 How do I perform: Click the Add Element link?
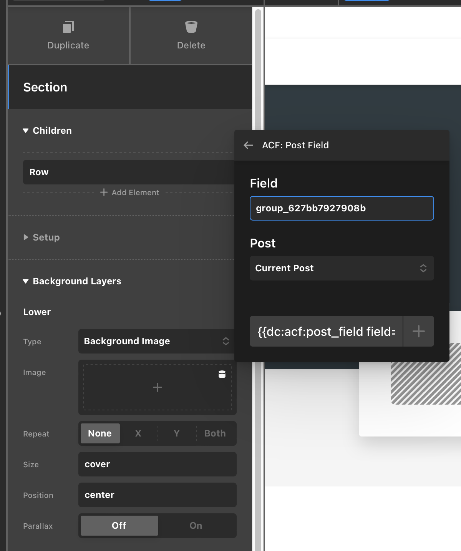tap(135, 193)
